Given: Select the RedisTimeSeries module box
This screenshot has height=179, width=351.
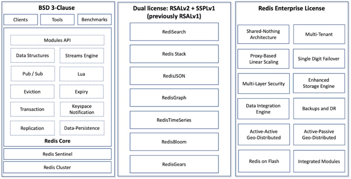Looking at the screenshot, I should (174, 120).
